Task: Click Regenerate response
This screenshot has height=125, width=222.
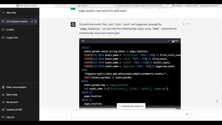Action: click(x=131, y=106)
